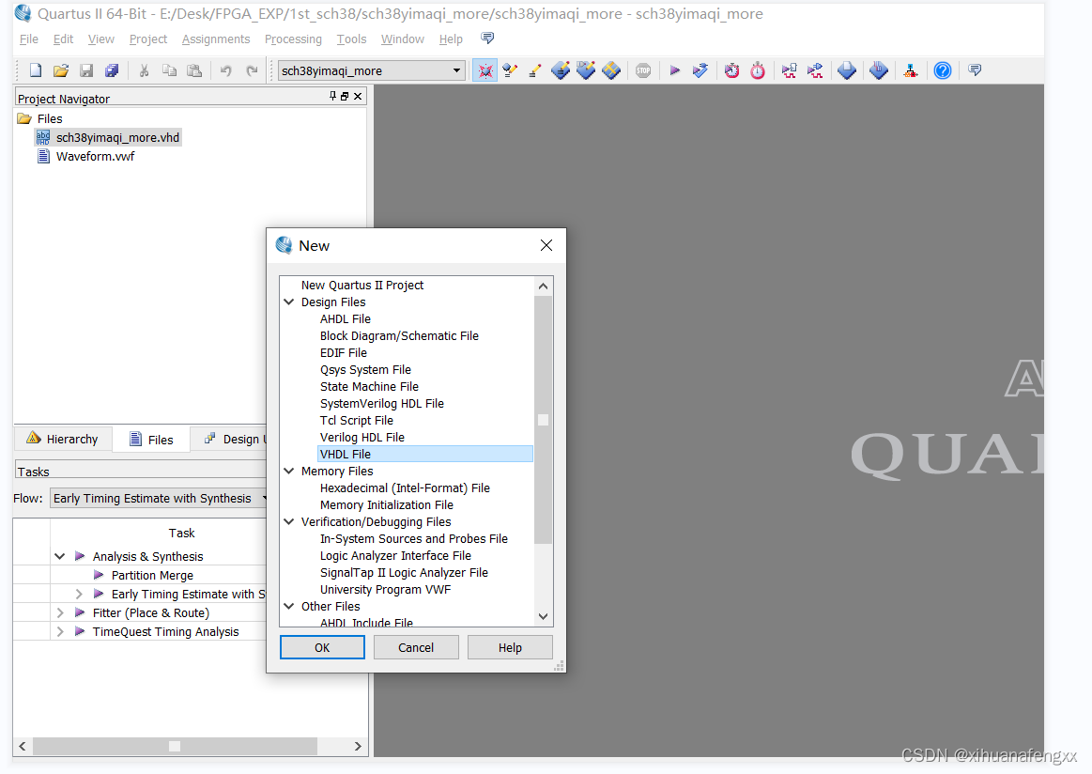Viewport: 1092px width, 774px height.
Task: Click the feedback bubble icon beside Help menu
Action: coord(487,38)
